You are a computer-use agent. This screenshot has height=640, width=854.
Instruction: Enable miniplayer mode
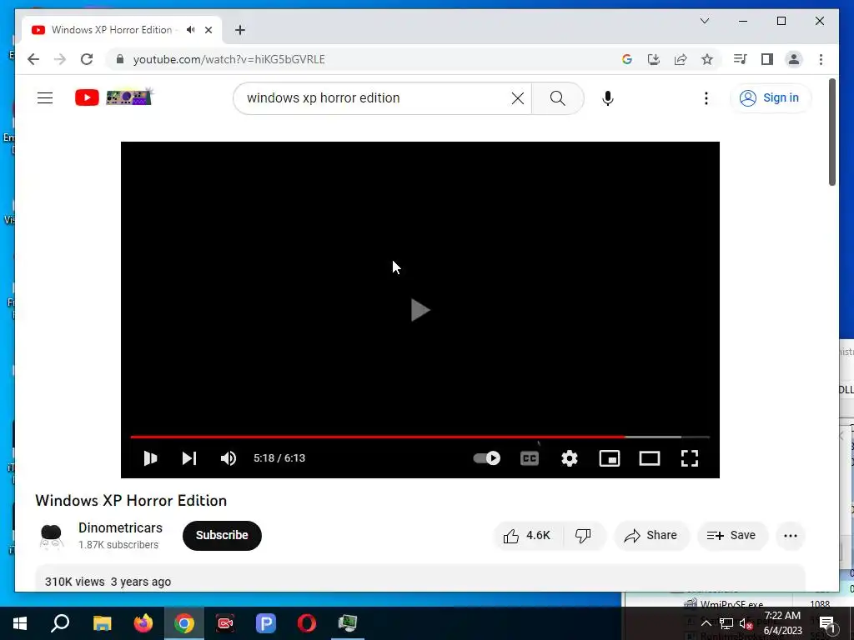(610, 458)
